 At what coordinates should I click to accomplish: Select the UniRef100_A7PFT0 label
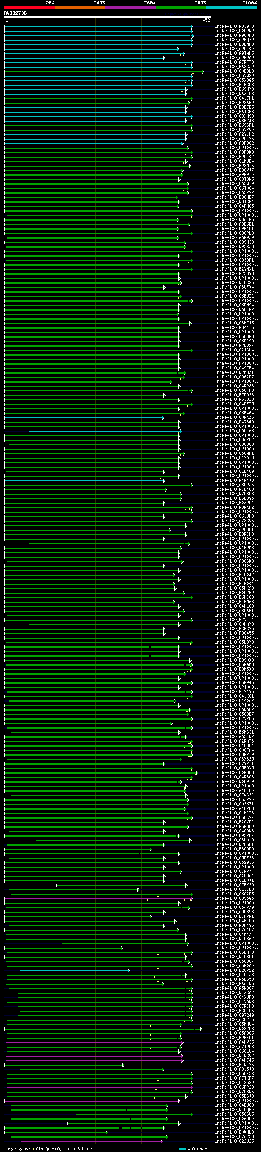tap(234, 62)
